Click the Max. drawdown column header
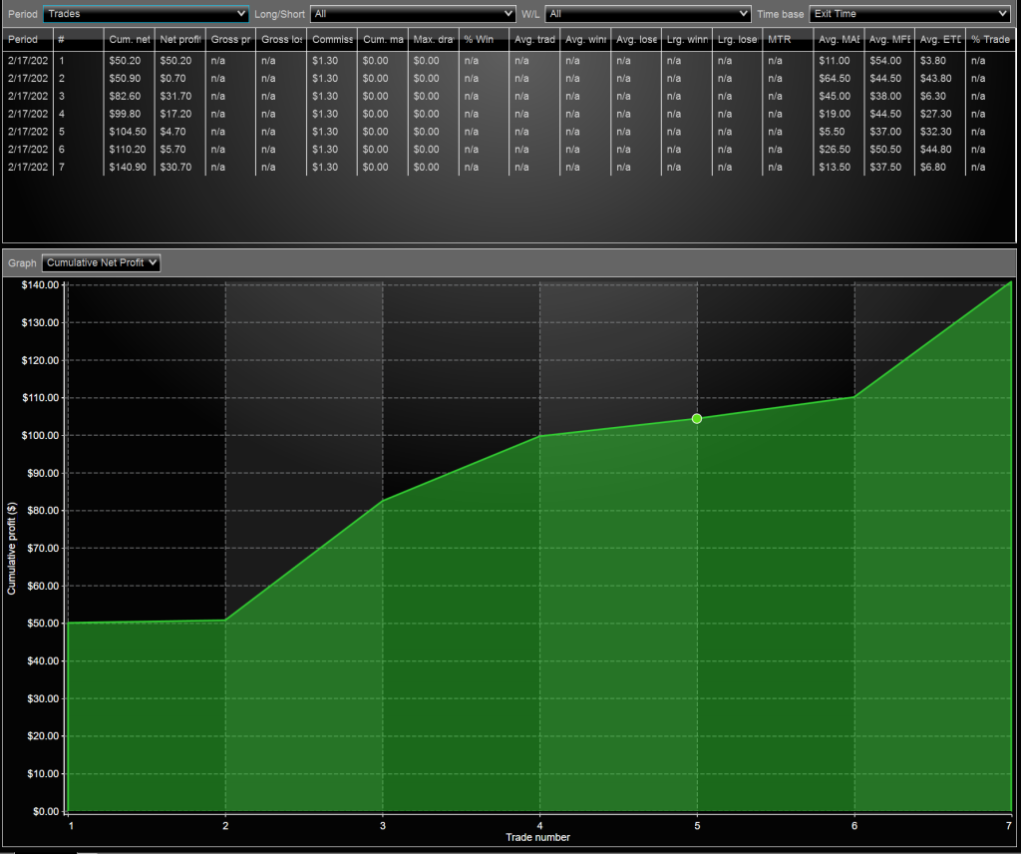The width and height of the screenshot is (1021, 854). [x=433, y=40]
